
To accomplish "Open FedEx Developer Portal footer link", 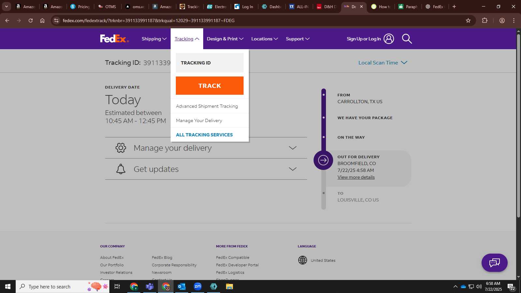I will [237, 265].
